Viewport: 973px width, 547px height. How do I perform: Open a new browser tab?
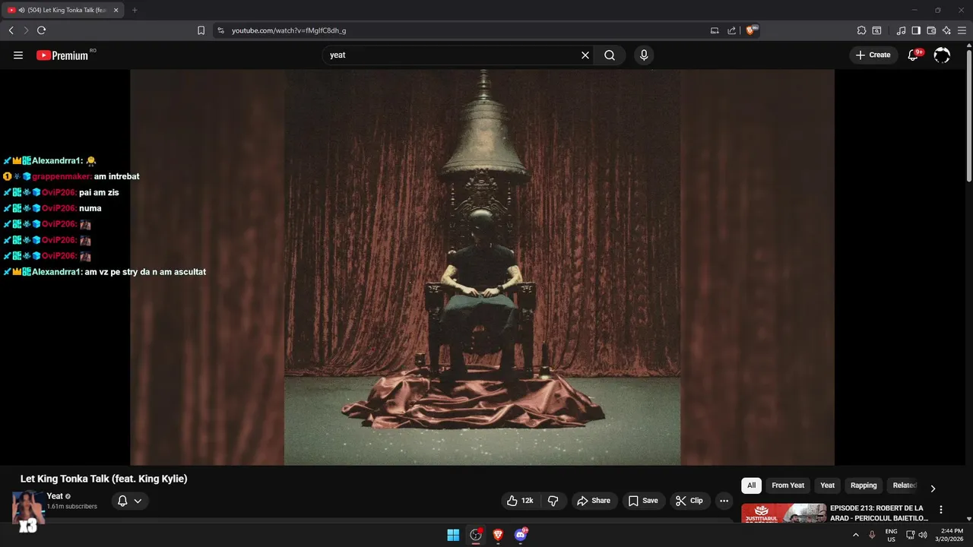[x=135, y=11]
